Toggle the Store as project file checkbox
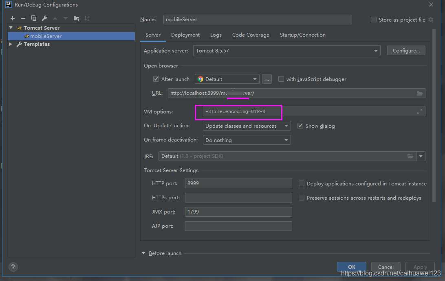This screenshot has width=445, height=281. [373, 20]
